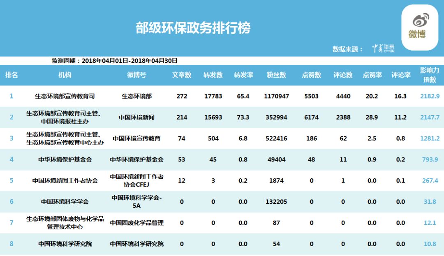
Task: Click the 微博号 column header
Action: pos(136,75)
